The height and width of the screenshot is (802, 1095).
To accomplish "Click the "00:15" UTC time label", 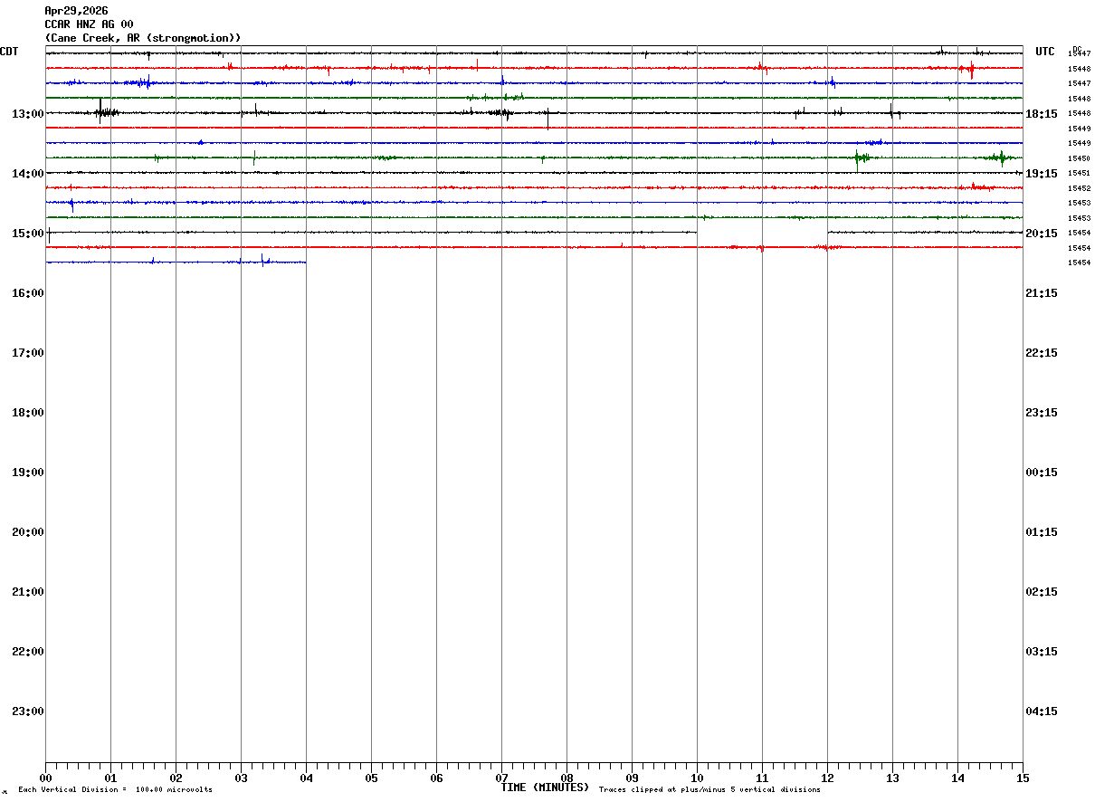I will [1042, 472].
